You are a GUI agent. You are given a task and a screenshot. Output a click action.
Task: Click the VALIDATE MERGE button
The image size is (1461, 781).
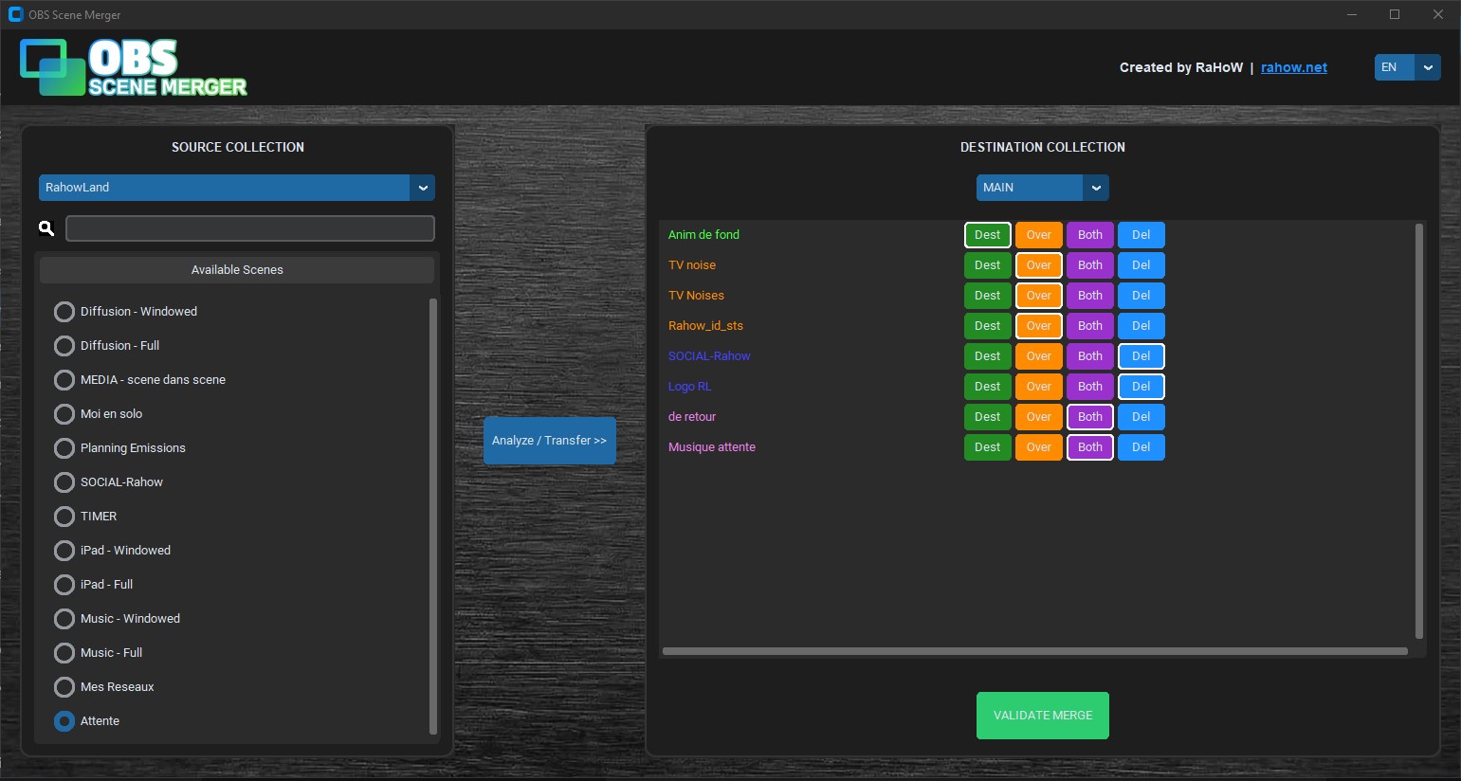[1042, 716]
